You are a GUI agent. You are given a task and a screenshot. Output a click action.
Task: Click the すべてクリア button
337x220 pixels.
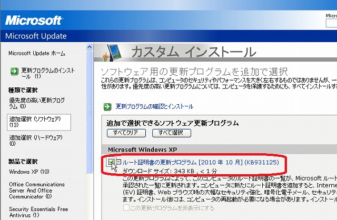tap(126, 133)
